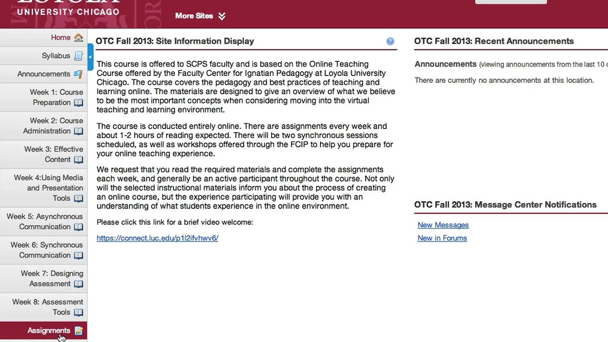Screen dimensions: 608x342
Task: Click the Message Center Notifications heading
Action: 505,205
